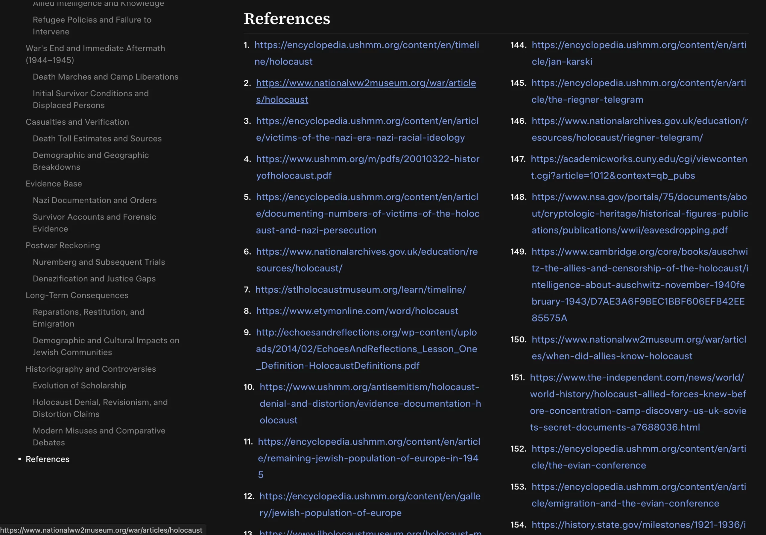Screen dimensions: 766x535
Task: Open reference 144 jan-karski link
Action: (x=639, y=45)
